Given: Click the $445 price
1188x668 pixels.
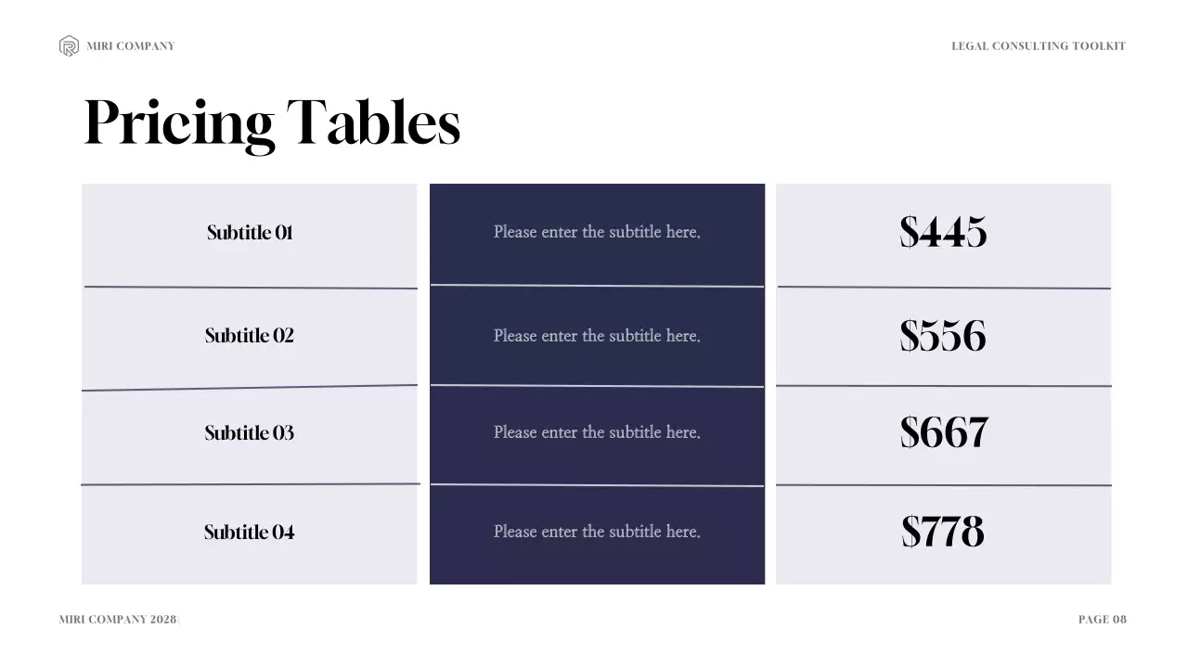Looking at the screenshot, I should pos(943,232).
